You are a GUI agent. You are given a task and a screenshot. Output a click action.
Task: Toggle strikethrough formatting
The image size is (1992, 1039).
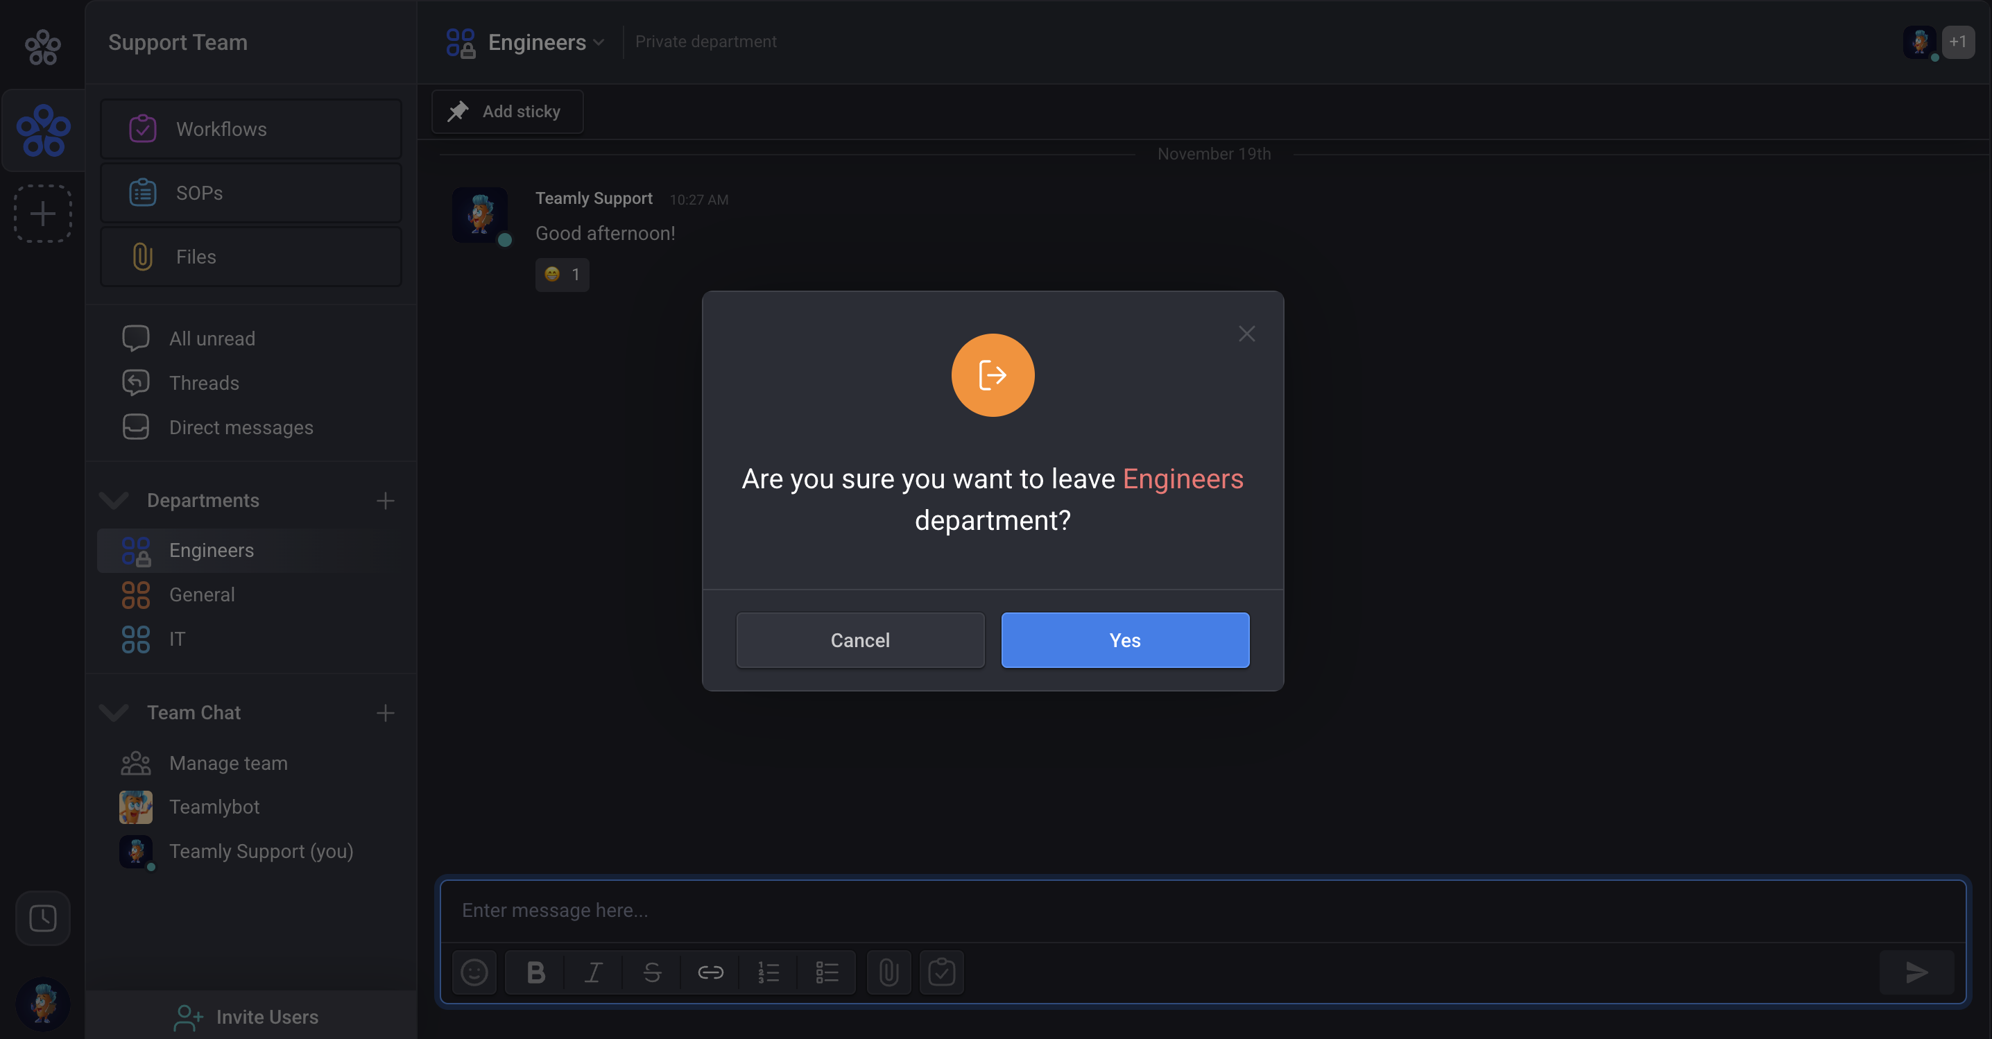652,972
